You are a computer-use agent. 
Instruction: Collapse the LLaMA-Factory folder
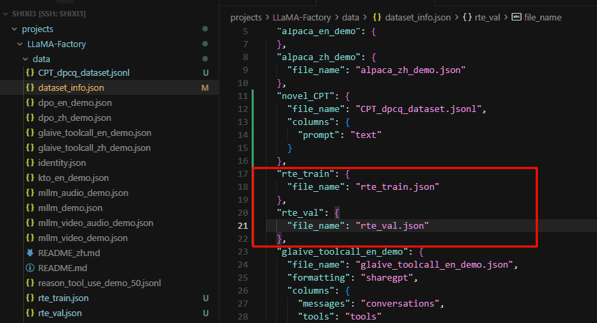pyautogui.click(x=21, y=44)
